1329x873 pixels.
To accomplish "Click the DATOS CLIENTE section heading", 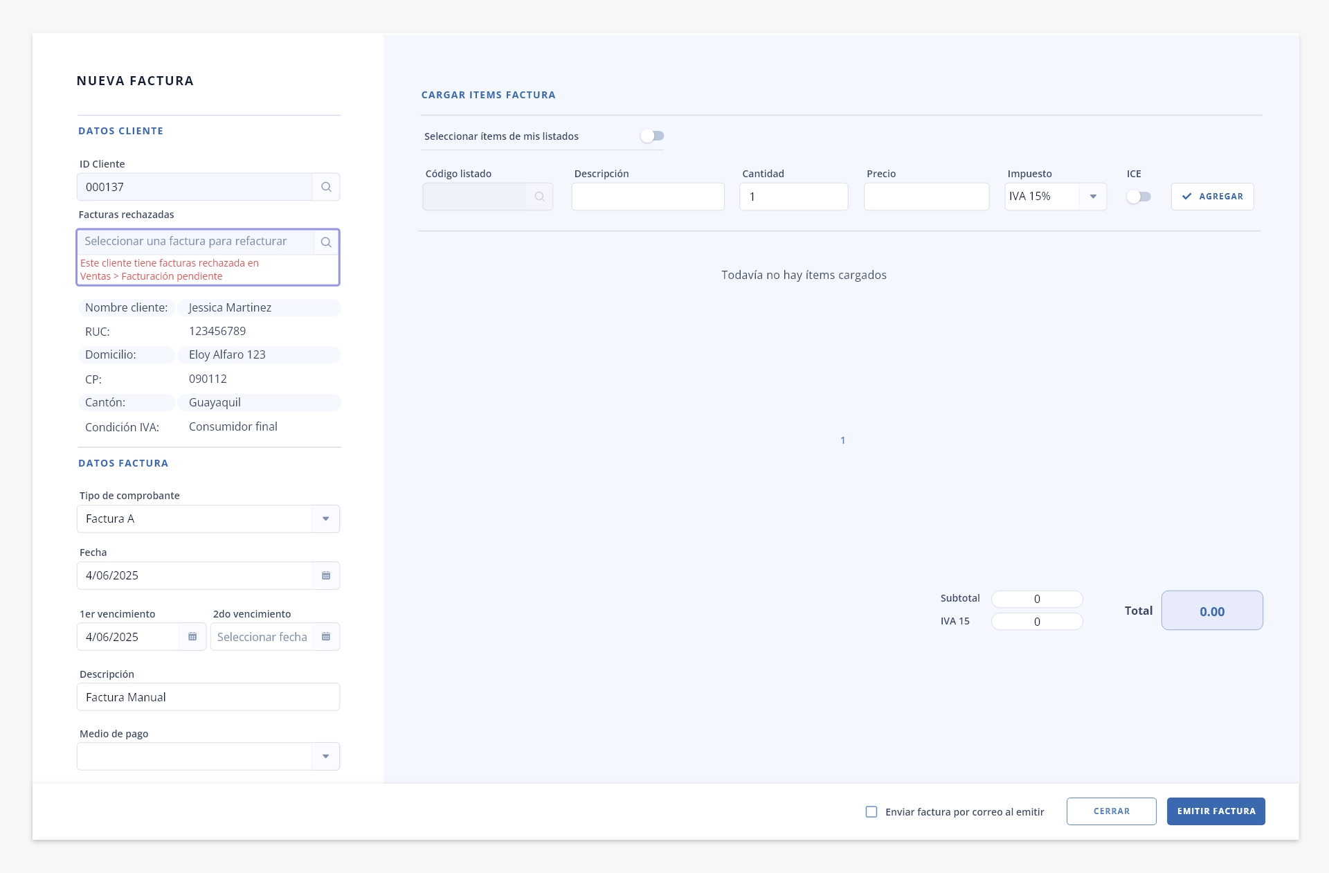I will 120,131.
